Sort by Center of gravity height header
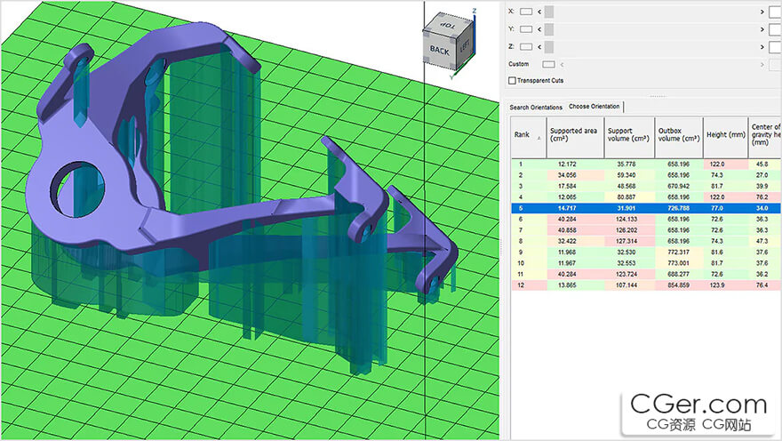This screenshot has height=441, width=782. click(x=765, y=138)
